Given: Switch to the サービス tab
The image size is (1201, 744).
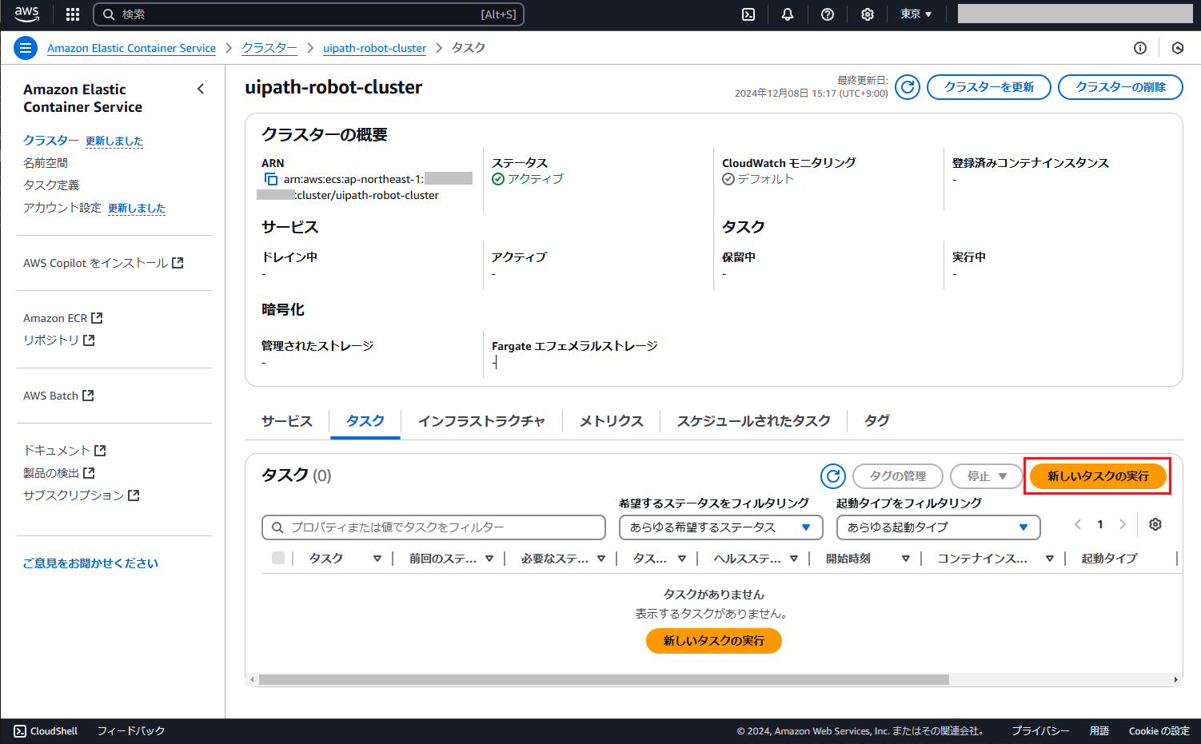Looking at the screenshot, I should coord(287,421).
